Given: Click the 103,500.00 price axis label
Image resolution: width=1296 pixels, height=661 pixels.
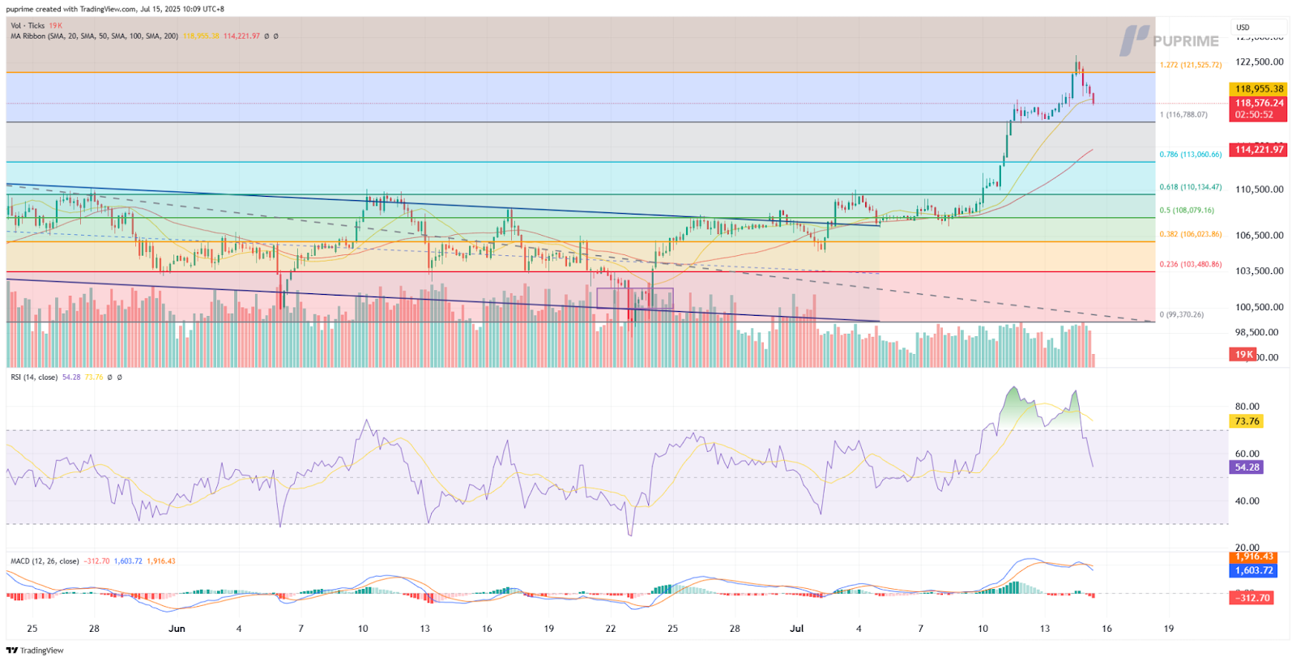Looking at the screenshot, I should 1259,271.
